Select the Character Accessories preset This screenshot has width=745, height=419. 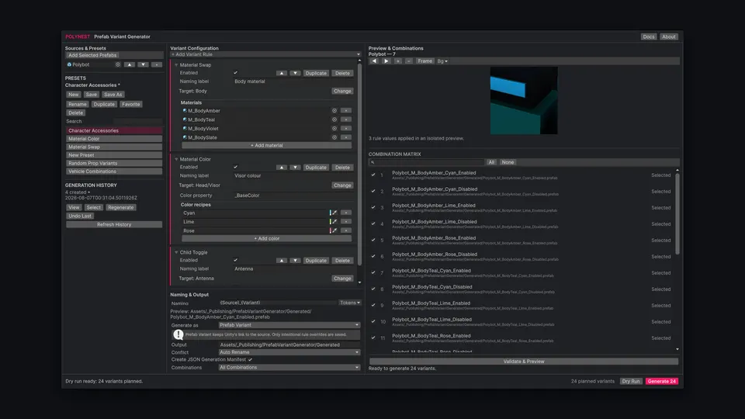tap(114, 130)
